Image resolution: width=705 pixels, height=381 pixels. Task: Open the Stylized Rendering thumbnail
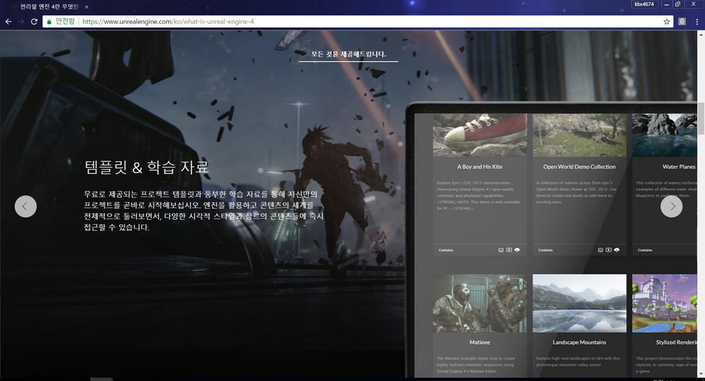665,303
